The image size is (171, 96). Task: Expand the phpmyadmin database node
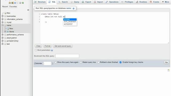click(x=2, y=38)
